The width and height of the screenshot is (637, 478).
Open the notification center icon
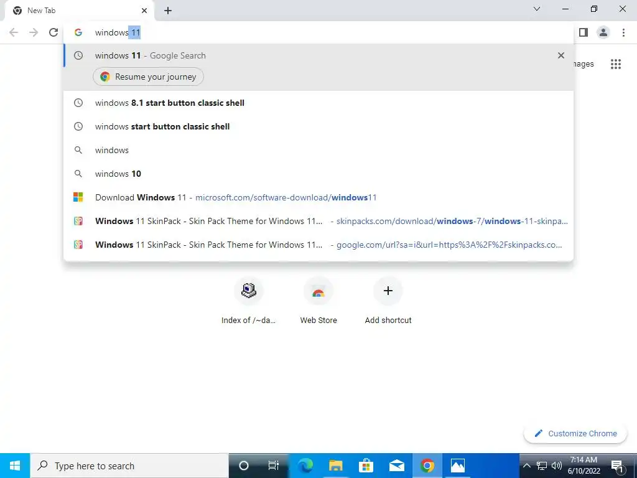618,466
